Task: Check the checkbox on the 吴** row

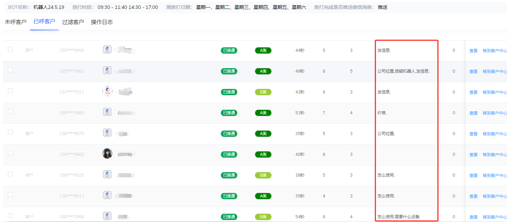Action: pos(10,215)
